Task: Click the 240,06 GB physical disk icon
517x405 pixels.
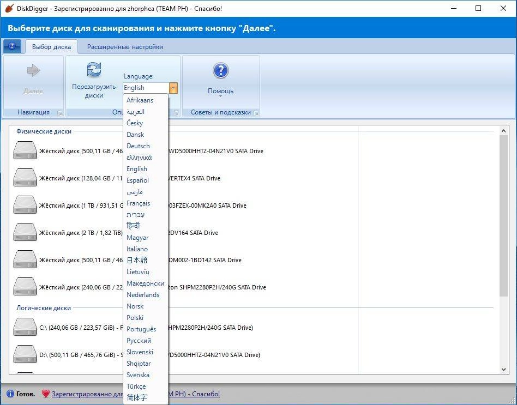Action: (25, 287)
